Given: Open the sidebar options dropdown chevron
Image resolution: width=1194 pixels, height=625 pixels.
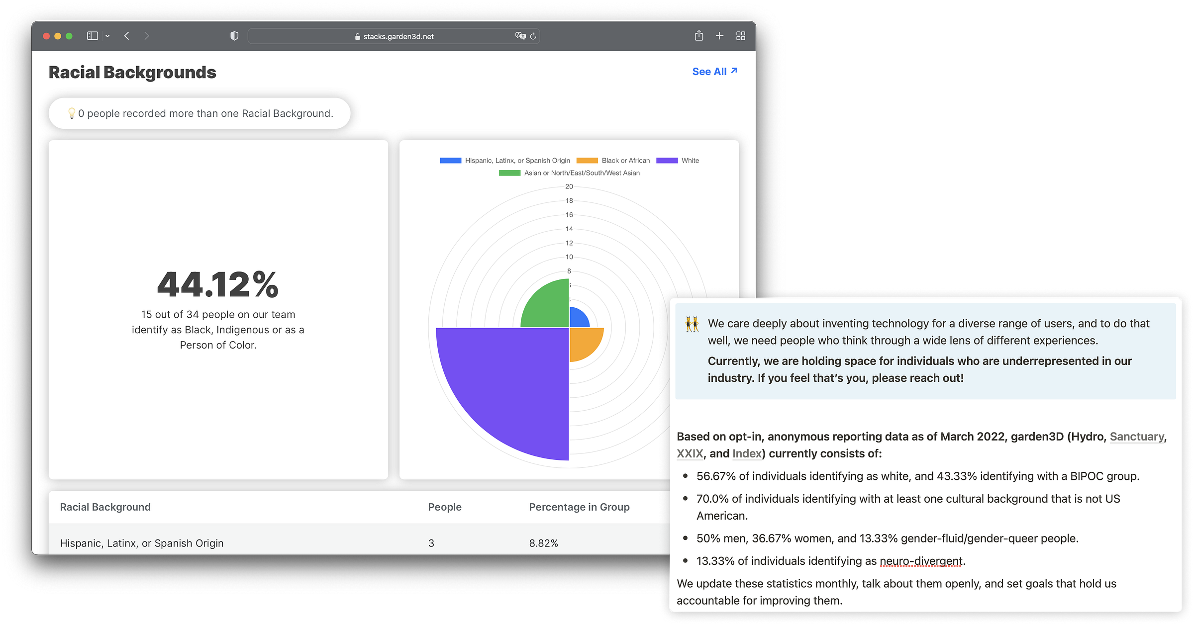Looking at the screenshot, I should click(107, 36).
